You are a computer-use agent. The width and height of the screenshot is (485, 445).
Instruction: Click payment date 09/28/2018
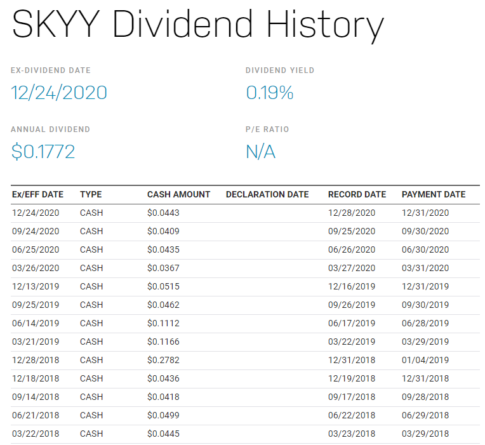425,397
